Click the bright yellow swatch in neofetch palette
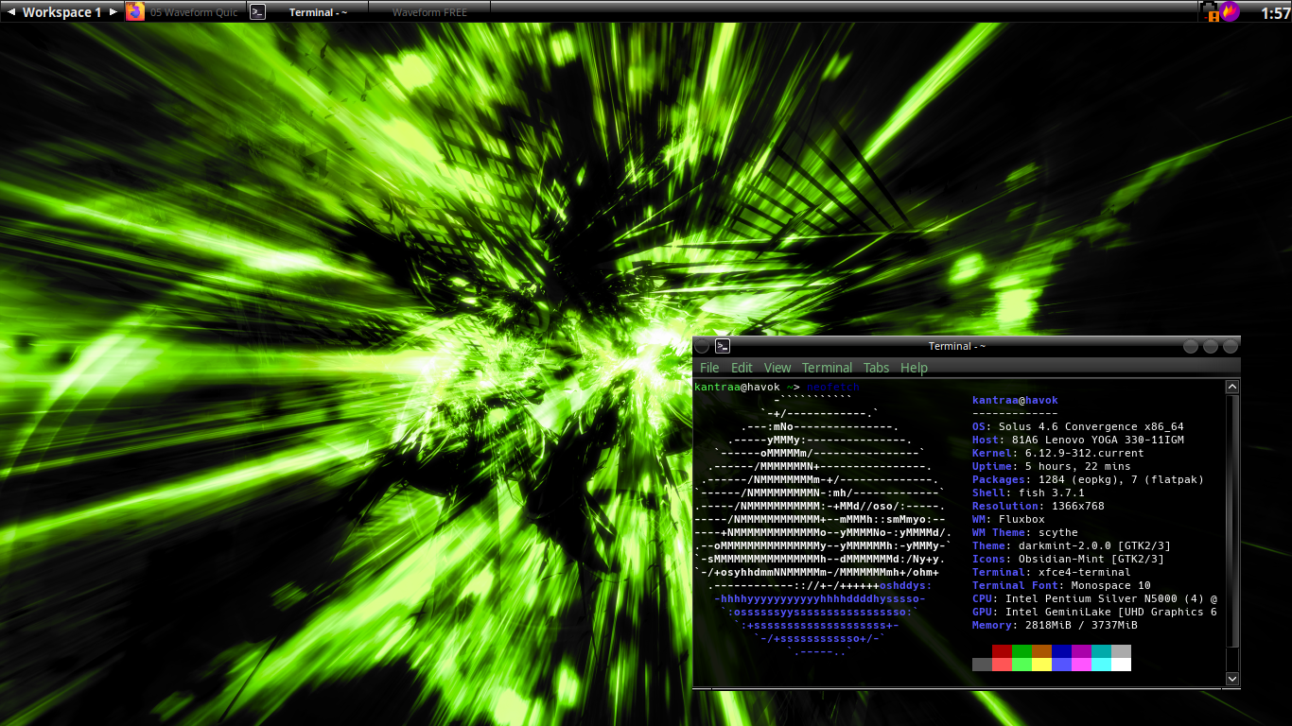The width and height of the screenshot is (1292, 726). tap(1041, 665)
